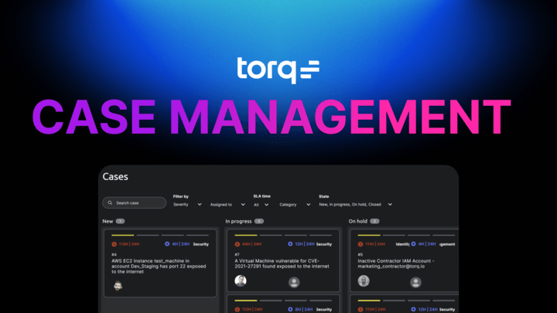This screenshot has width=557, height=313.
Task: Click the assignee avatar on case #4
Action: coord(118,285)
